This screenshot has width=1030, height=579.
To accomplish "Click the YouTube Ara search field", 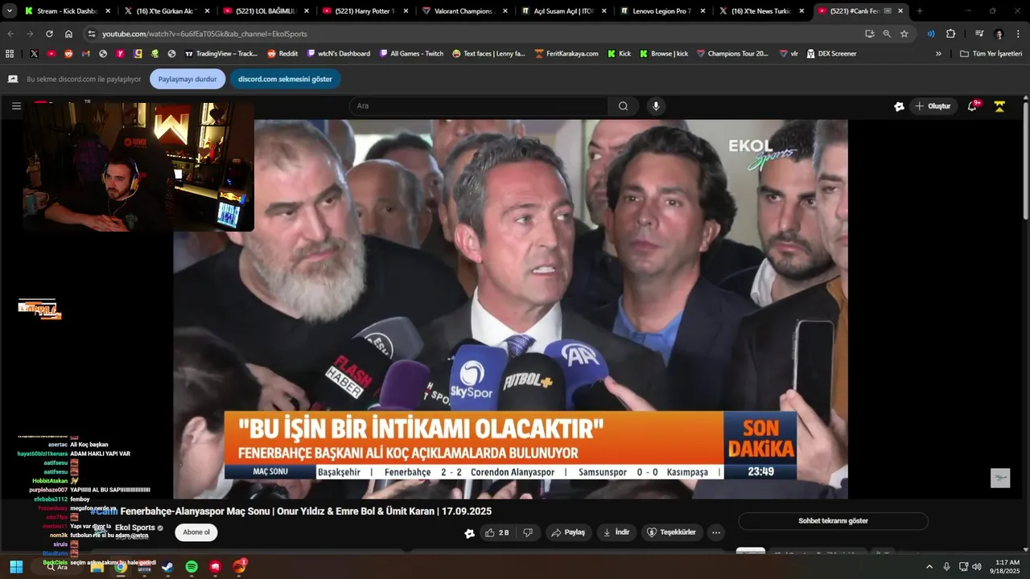I will (478, 106).
